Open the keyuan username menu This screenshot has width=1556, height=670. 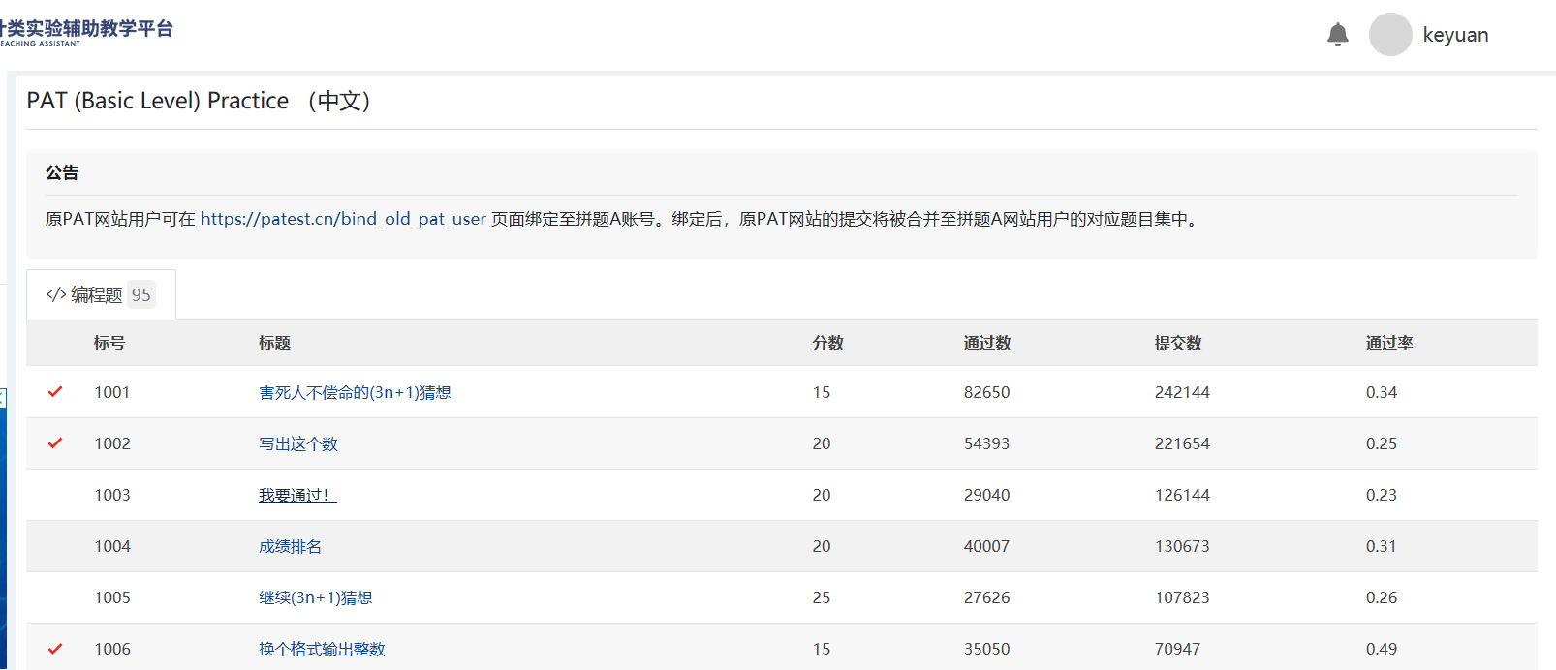tap(1455, 35)
